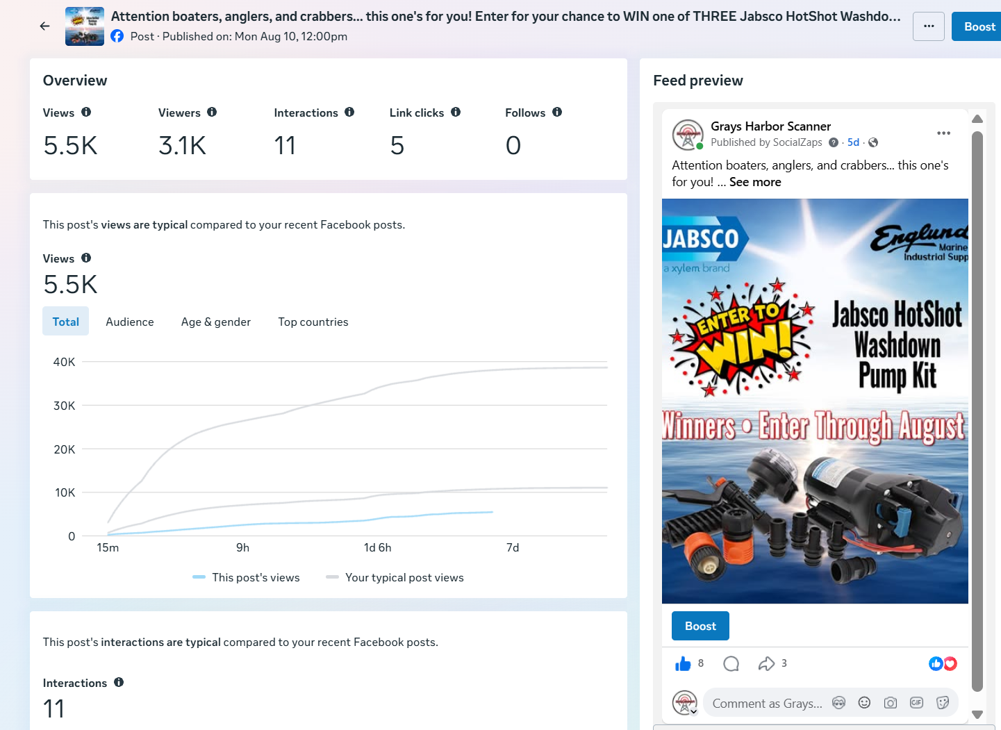The image size is (1001, 730).
Task: Click the like count 8
Action: tap(701, 663)
